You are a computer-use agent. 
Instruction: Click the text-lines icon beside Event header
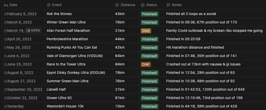point(49,5)
